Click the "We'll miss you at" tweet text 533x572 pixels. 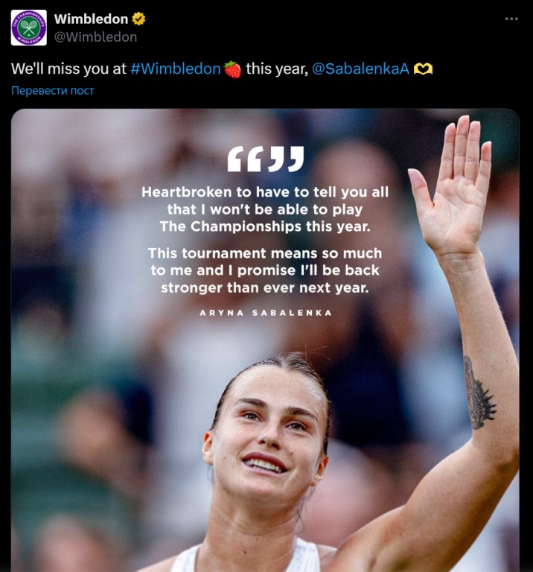[69, 69]
